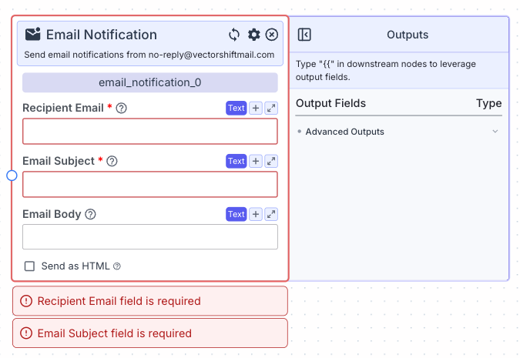The height and width of the screenshot is (358, 520).
Task: Focus the Recipient Email input field
Action: coord(150,131)
